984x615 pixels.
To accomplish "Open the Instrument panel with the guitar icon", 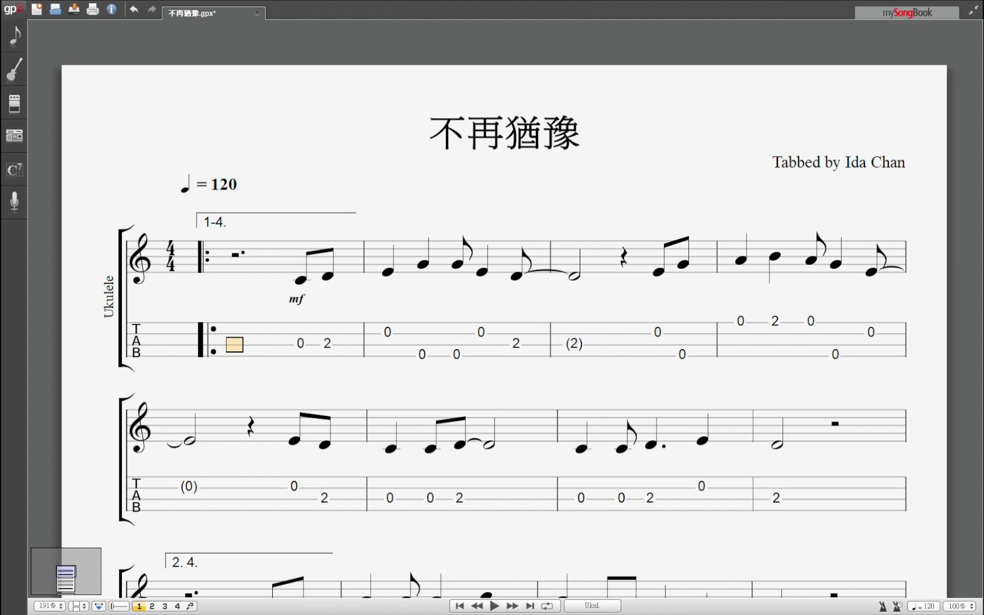I will (x=14, y=69).
